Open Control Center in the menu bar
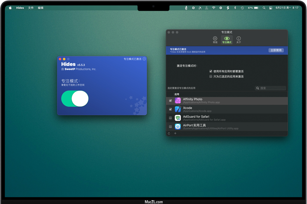 tap(271, 8)
